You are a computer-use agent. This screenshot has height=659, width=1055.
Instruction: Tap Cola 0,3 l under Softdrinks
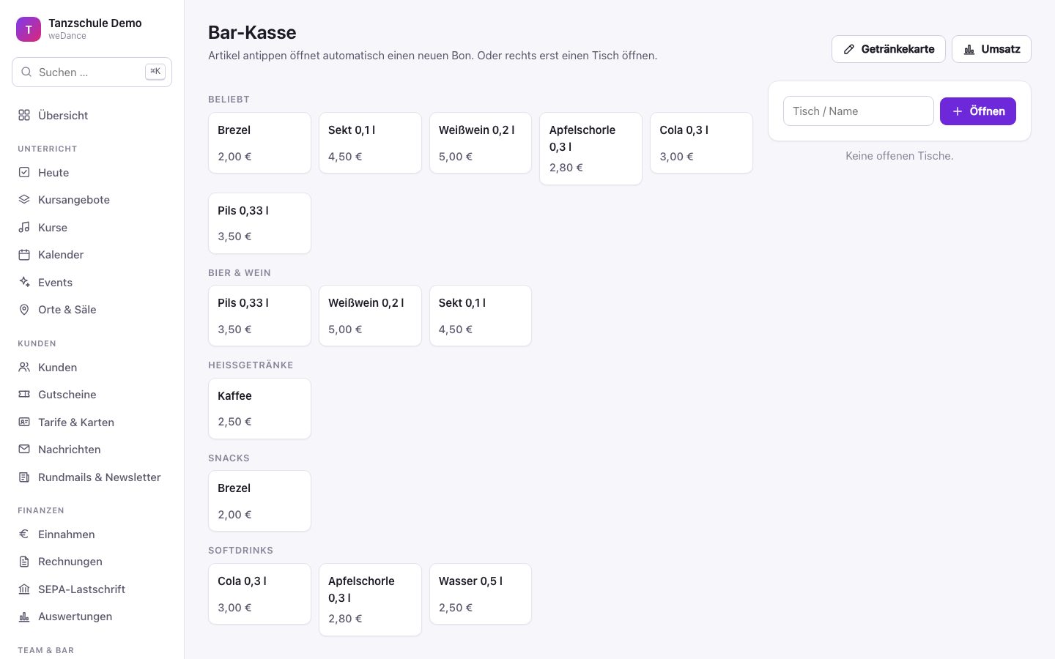pos(259,594)
